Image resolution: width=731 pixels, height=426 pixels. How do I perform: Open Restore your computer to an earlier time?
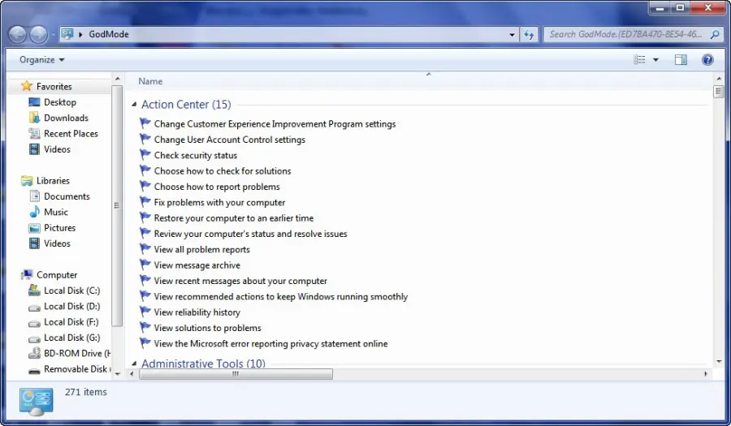234,218
